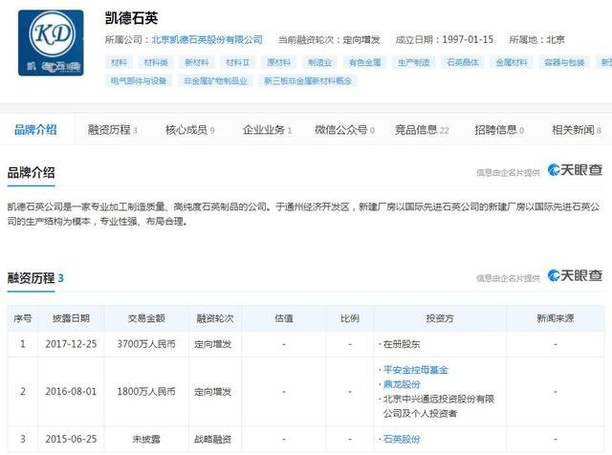The width and height of the screenshot is (612, 455).
Task: Click the 融资轮次 column header
Action: [215, 318]
